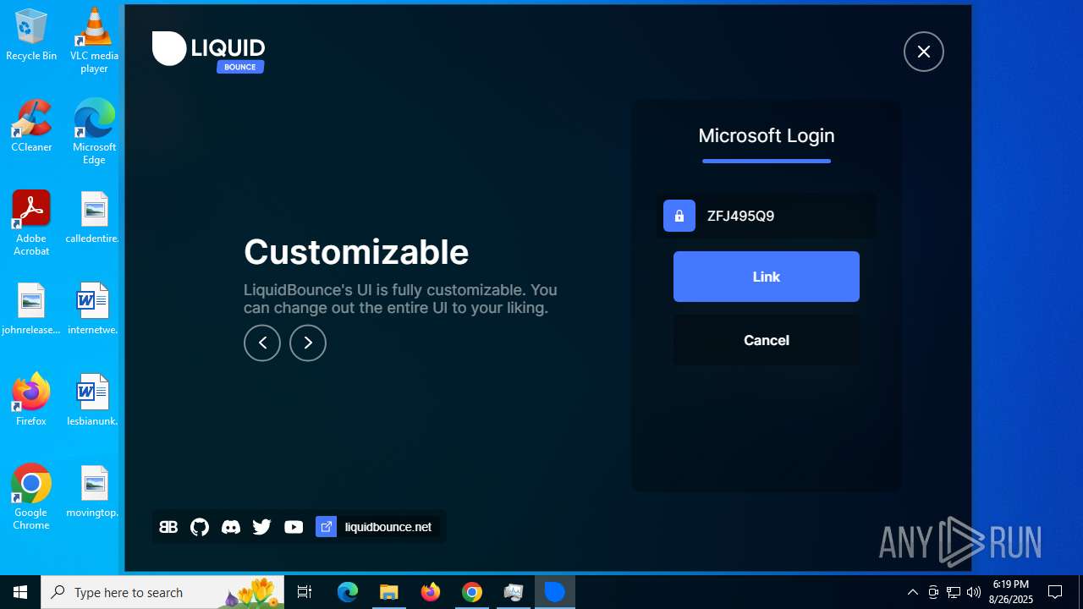Go to previous slide arrow
This screenshot has height=609, width=1083.
(x=262, y=343)
